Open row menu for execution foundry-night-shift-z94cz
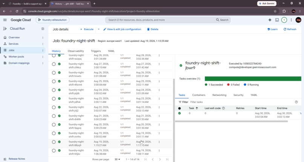The image size is (304, 162). click(159, 64)
